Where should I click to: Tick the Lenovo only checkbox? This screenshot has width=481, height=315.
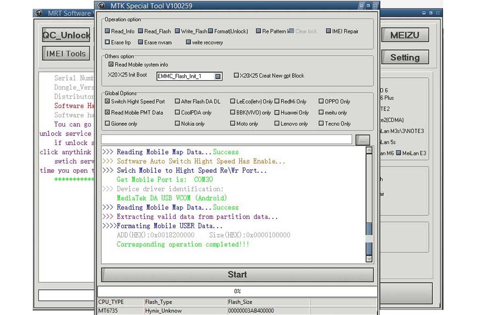click(277, 124)
